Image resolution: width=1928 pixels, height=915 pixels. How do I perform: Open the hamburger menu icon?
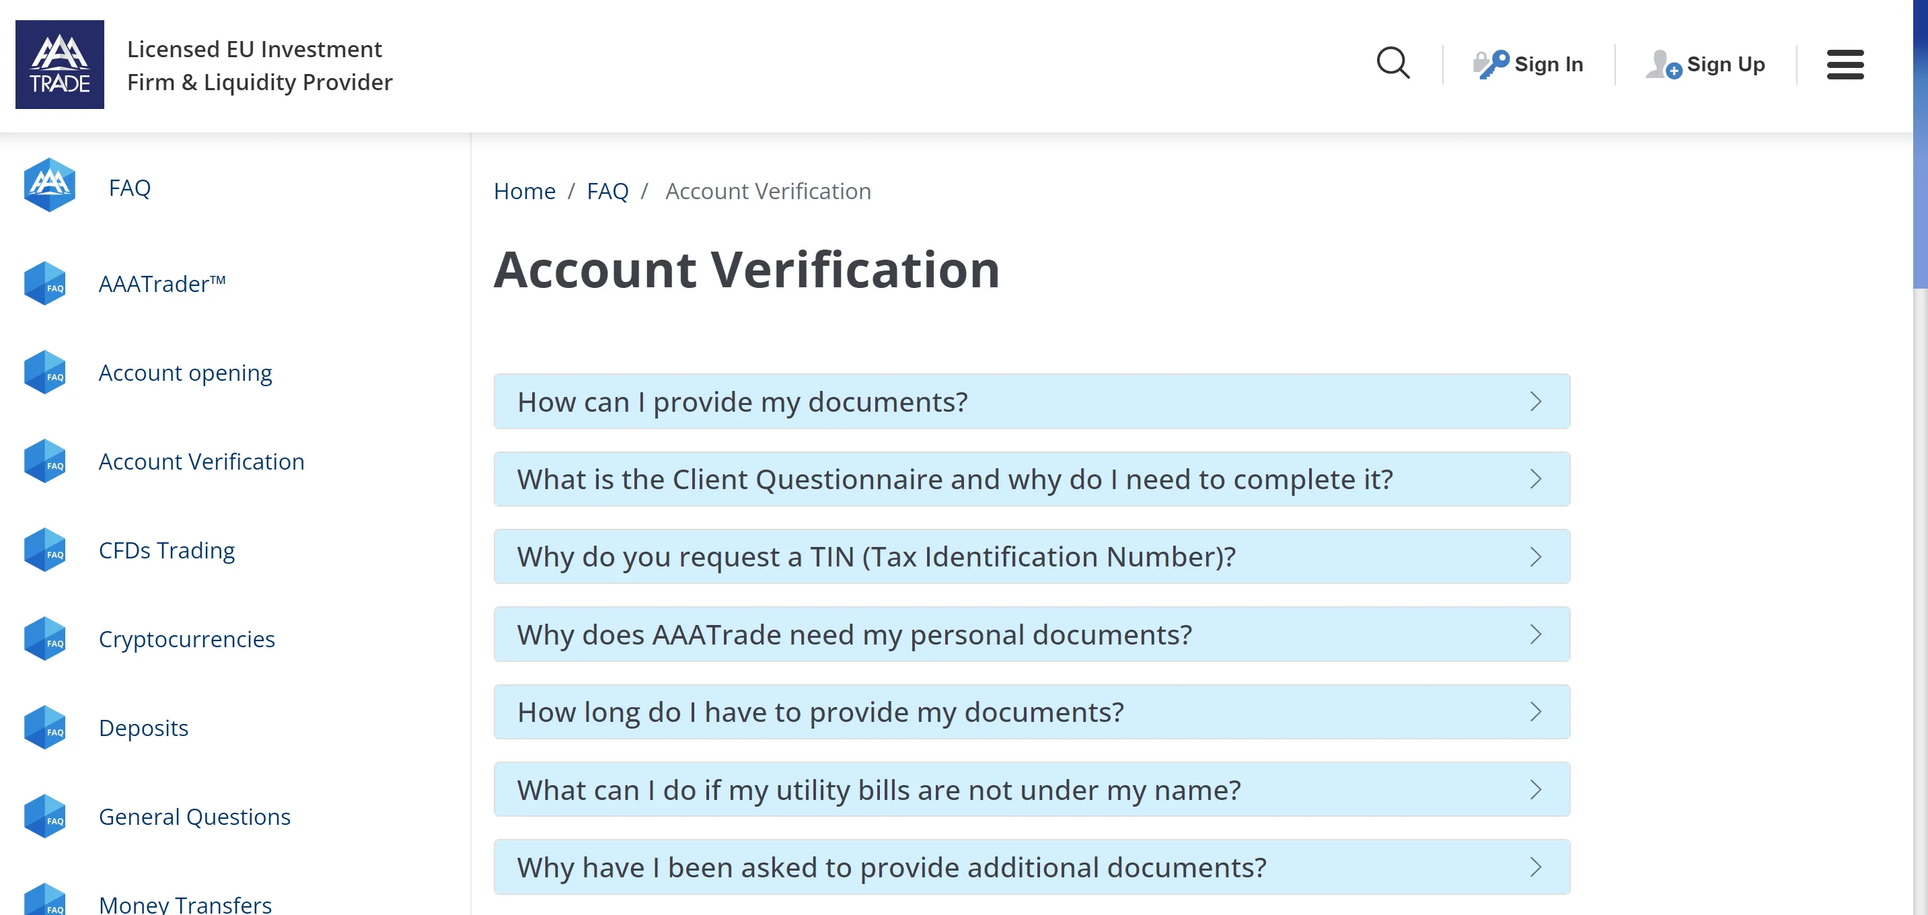[1845, 65]
